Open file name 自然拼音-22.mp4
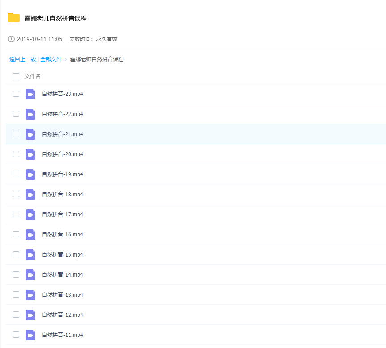Image resolution: width=386 pixels, height=348 pixels. coord(62,114)
